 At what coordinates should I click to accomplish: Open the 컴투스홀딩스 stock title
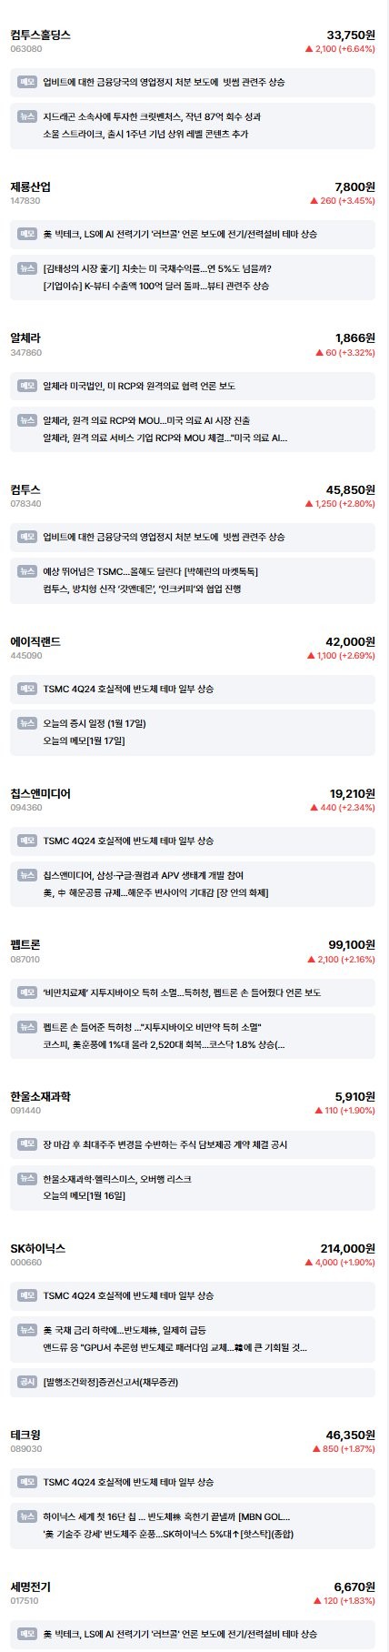pyautogui.click(x=41, y=35)
